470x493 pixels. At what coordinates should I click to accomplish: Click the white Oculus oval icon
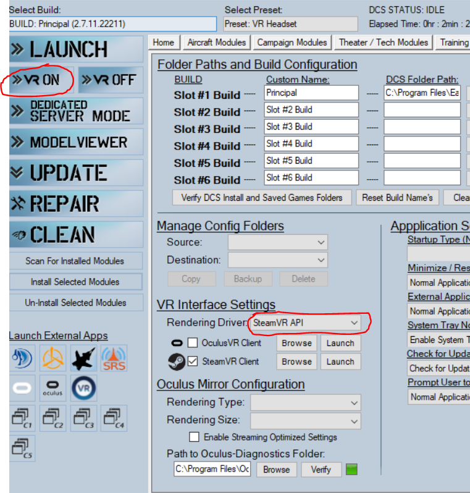(x=22, y=388)
